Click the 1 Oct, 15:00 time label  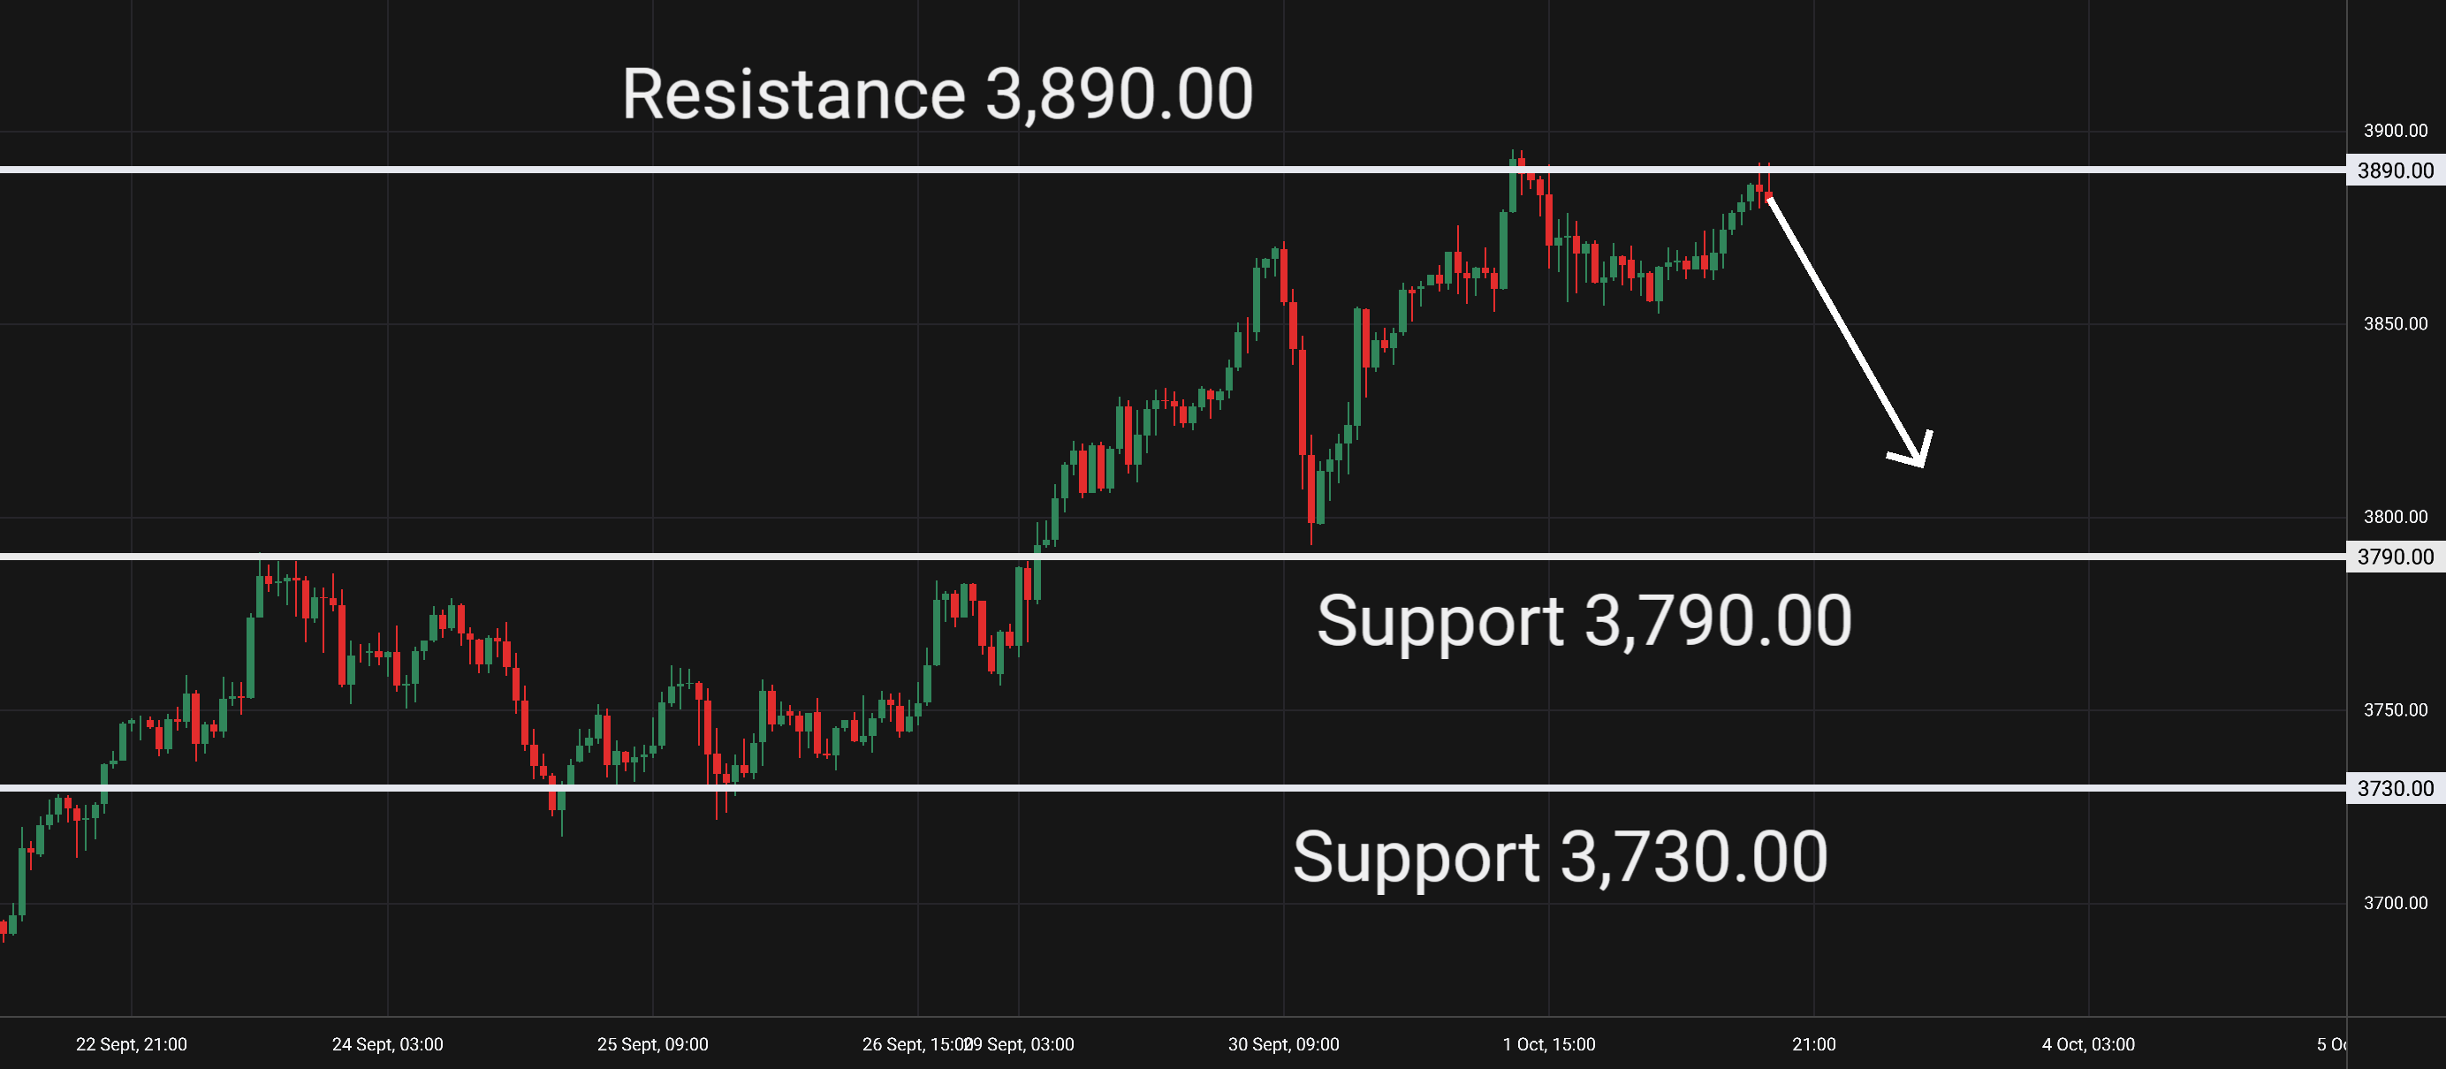[1549, 1044]
